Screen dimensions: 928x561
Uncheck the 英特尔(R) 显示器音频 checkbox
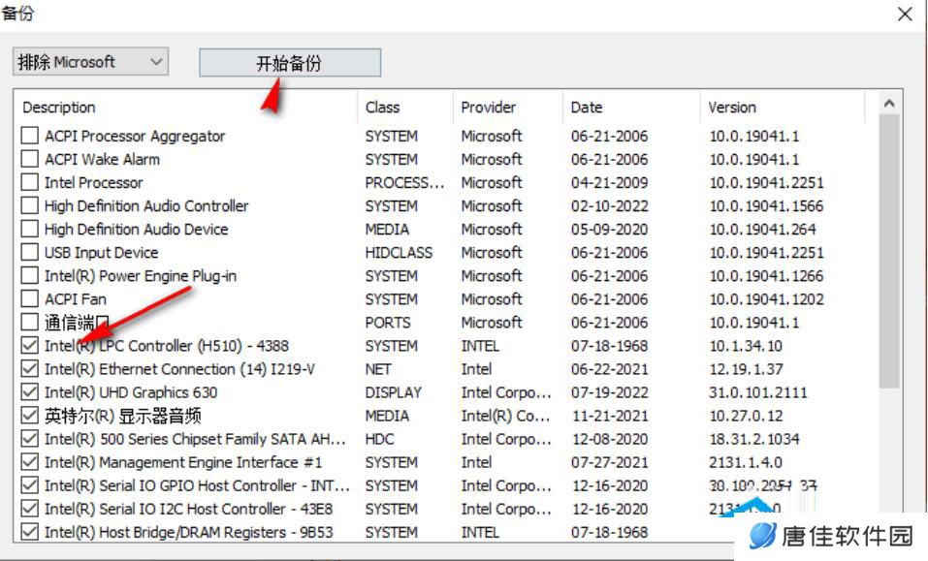pos(30,416)
